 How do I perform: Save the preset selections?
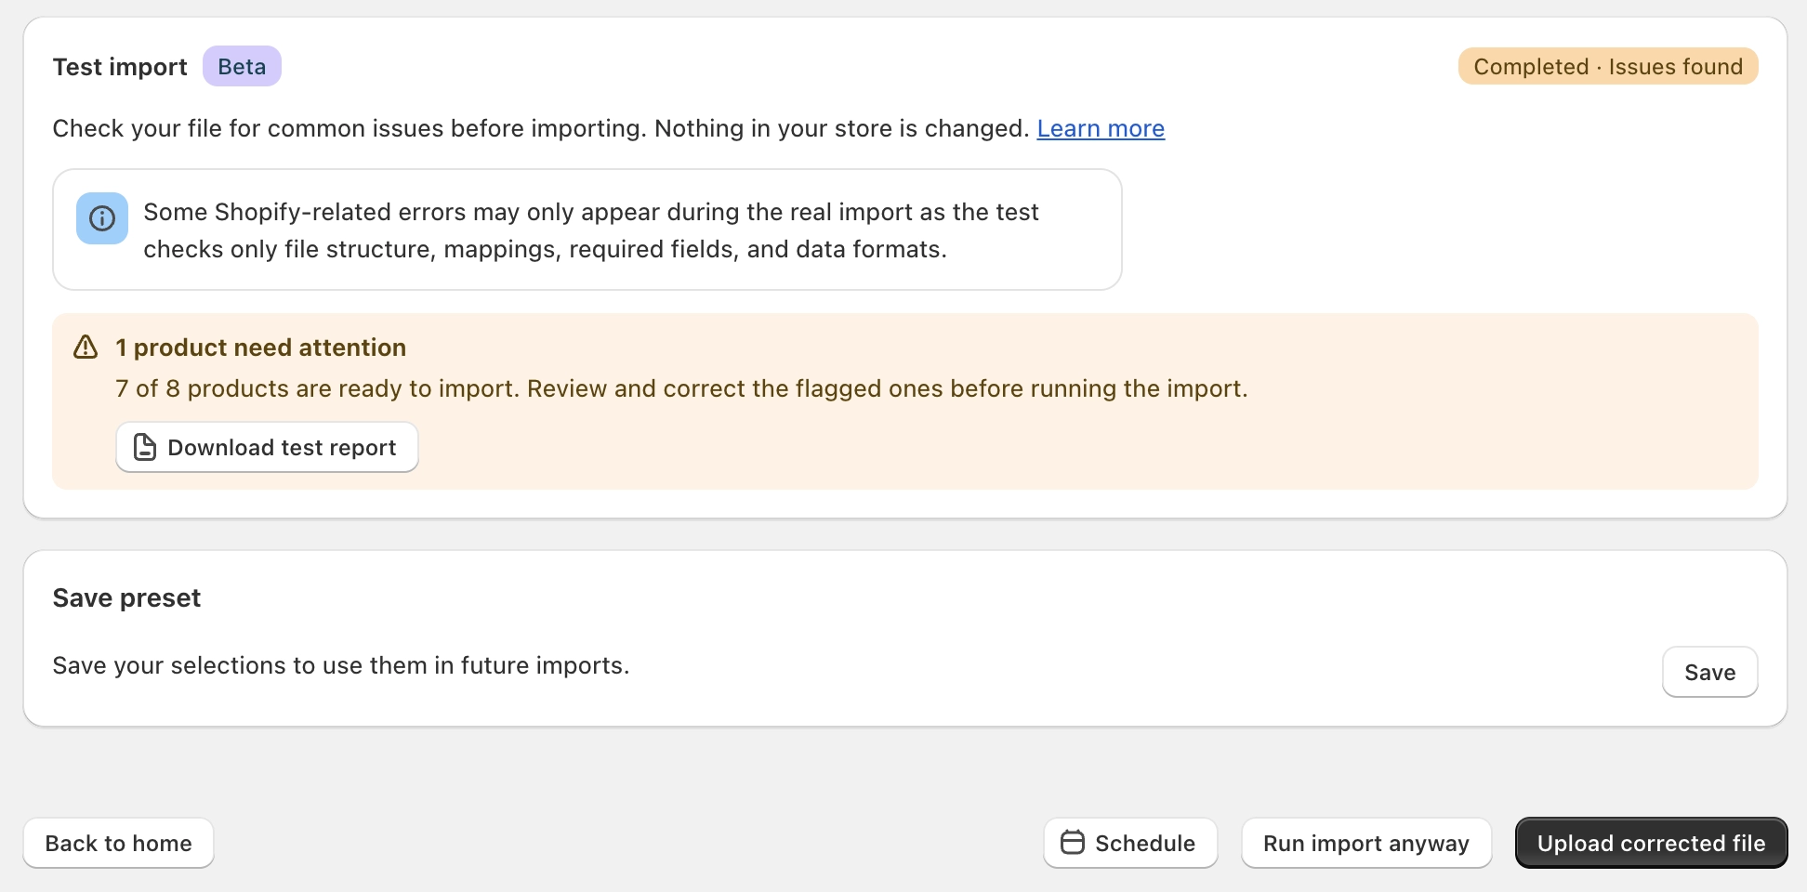click(1709, 672)
